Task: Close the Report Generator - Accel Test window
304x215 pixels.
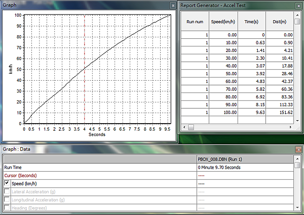Action: (298, 6)
